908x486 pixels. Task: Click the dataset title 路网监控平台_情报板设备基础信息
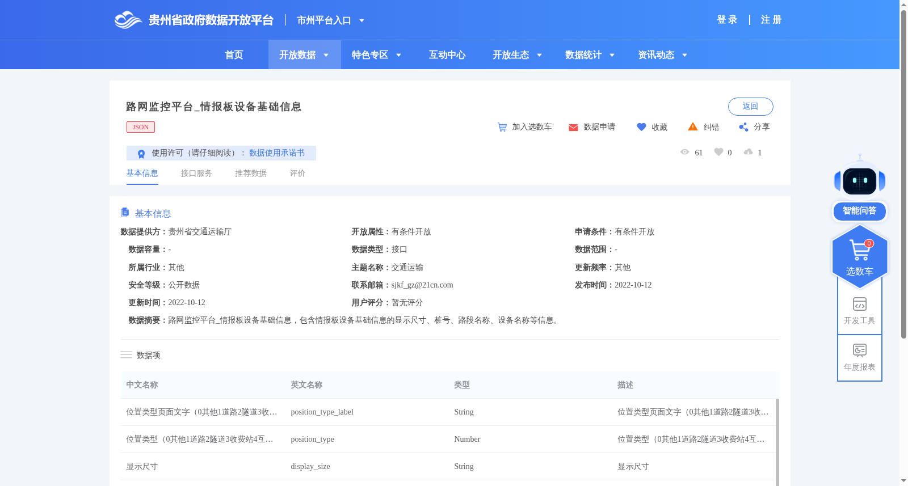tap(213, 107)
